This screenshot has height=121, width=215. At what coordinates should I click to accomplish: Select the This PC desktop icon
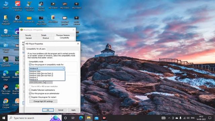click(x=6, y=5)
